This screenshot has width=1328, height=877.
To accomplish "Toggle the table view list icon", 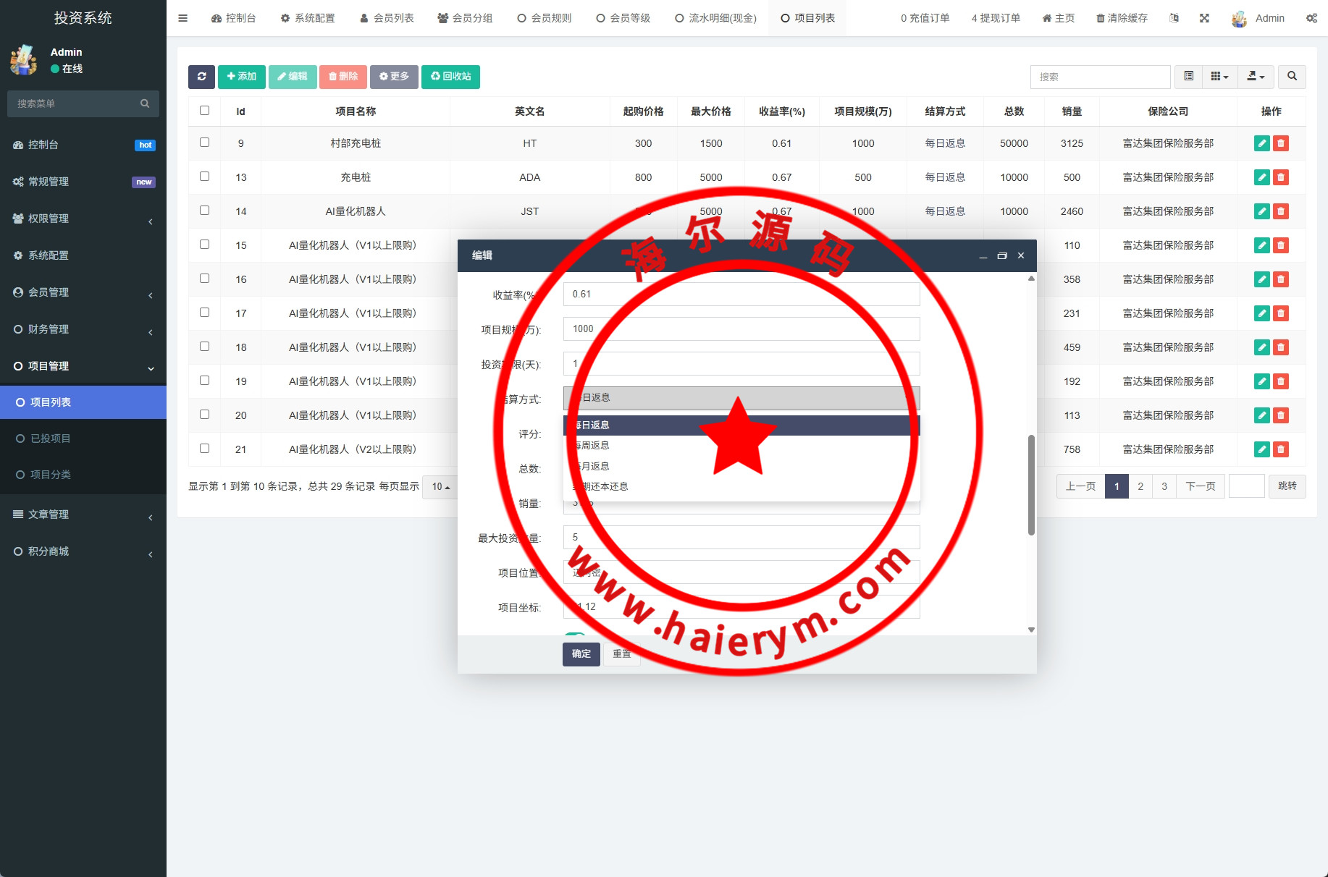I will pos(1188,77).
